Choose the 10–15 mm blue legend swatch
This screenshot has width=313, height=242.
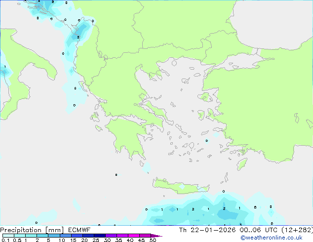coord(65,236)
